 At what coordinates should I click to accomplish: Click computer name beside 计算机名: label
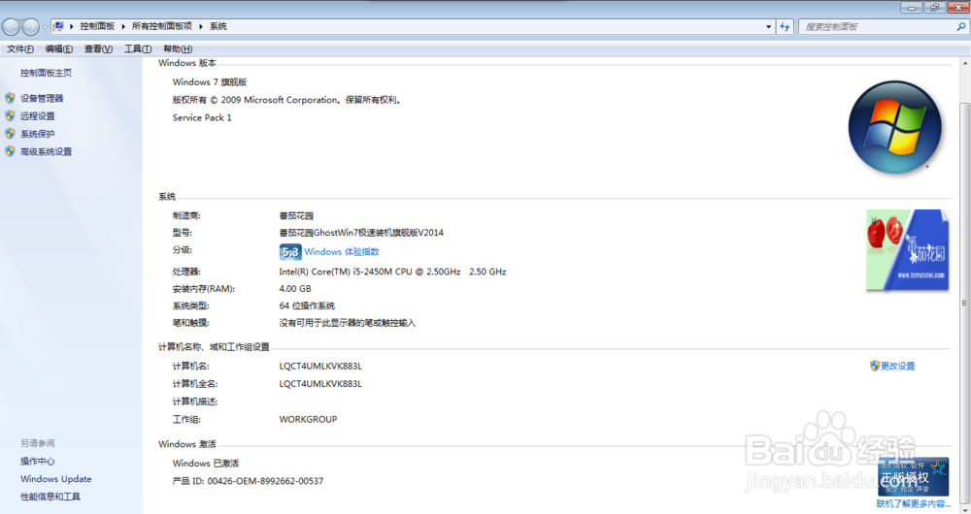(320, 366)
